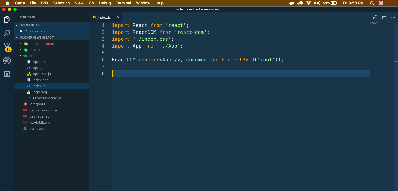Open Spotlight search in menu bar

(x=372, y=3)
